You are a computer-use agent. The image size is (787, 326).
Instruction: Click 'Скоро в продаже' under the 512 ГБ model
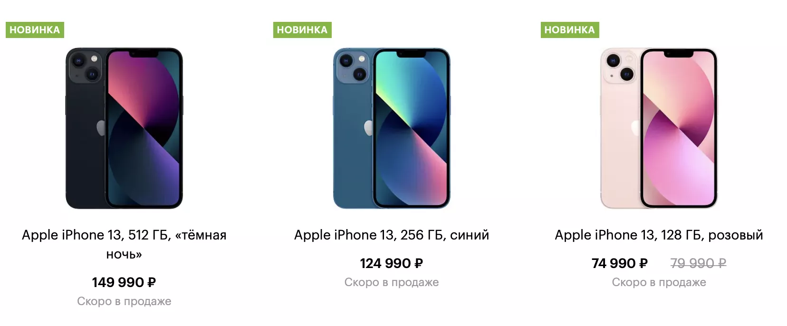(124, 301)
